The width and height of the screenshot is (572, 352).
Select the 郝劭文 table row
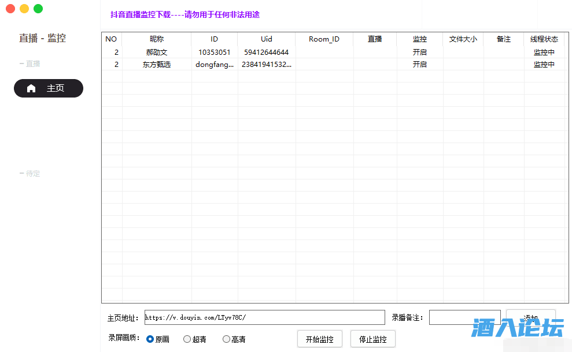[157, 53]
